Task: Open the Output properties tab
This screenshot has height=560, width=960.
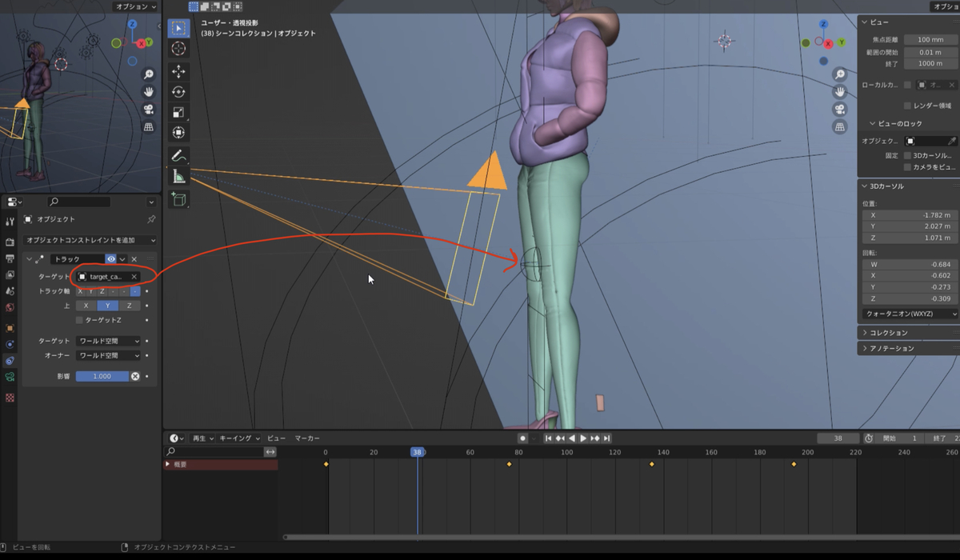Action: [x=10, y=258]
